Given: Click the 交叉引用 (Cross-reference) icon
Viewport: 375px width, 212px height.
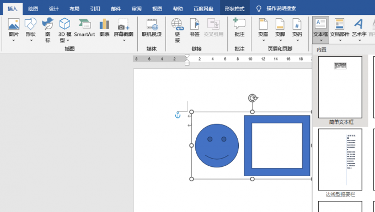Looking at the screenshot, I should click(x=213, y=24).
